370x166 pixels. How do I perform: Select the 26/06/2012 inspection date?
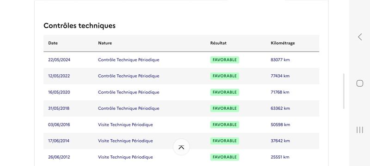click(x=59, y=157)
